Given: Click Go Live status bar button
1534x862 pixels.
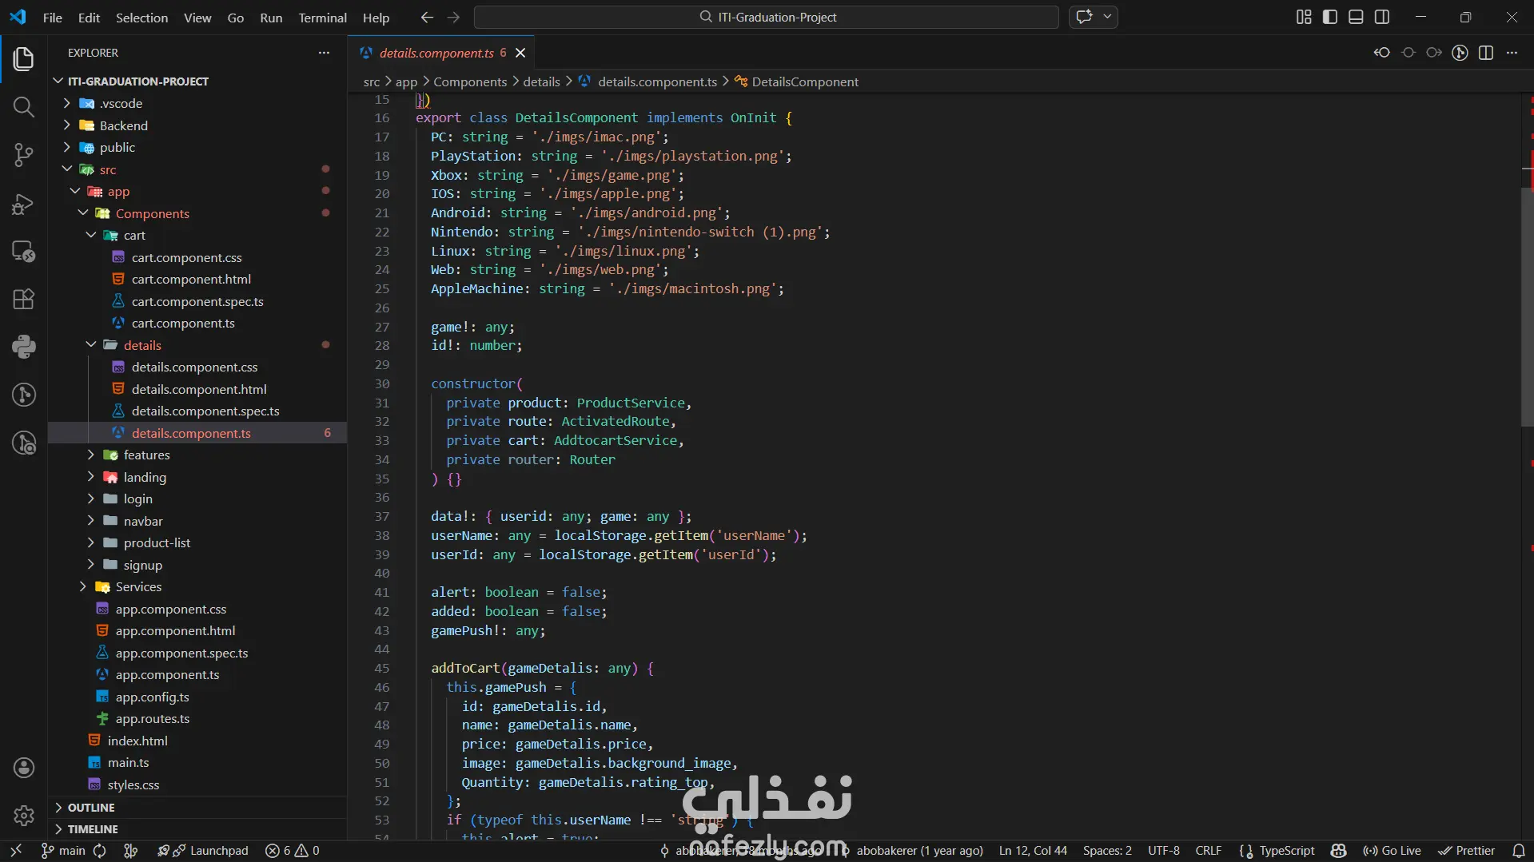Looking at the screenshot, I should pos(1392,851).
